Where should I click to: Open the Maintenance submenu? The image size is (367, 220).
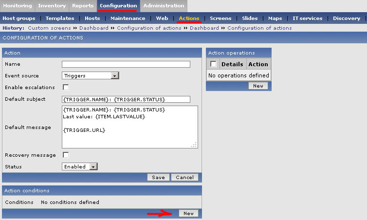[x=128, y=18]
